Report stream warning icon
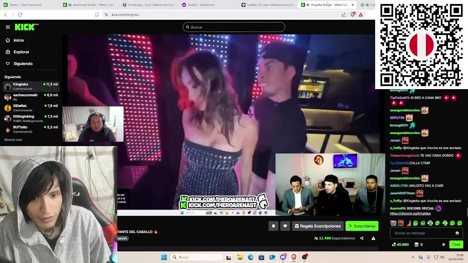This screenshot has height=263, width=468. [373, 238]
